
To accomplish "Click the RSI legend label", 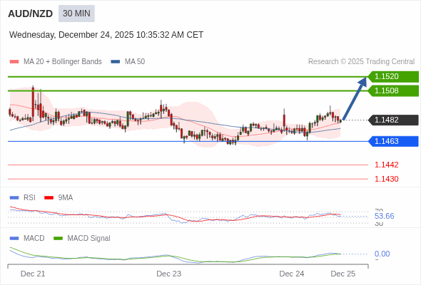I will 29,198.
